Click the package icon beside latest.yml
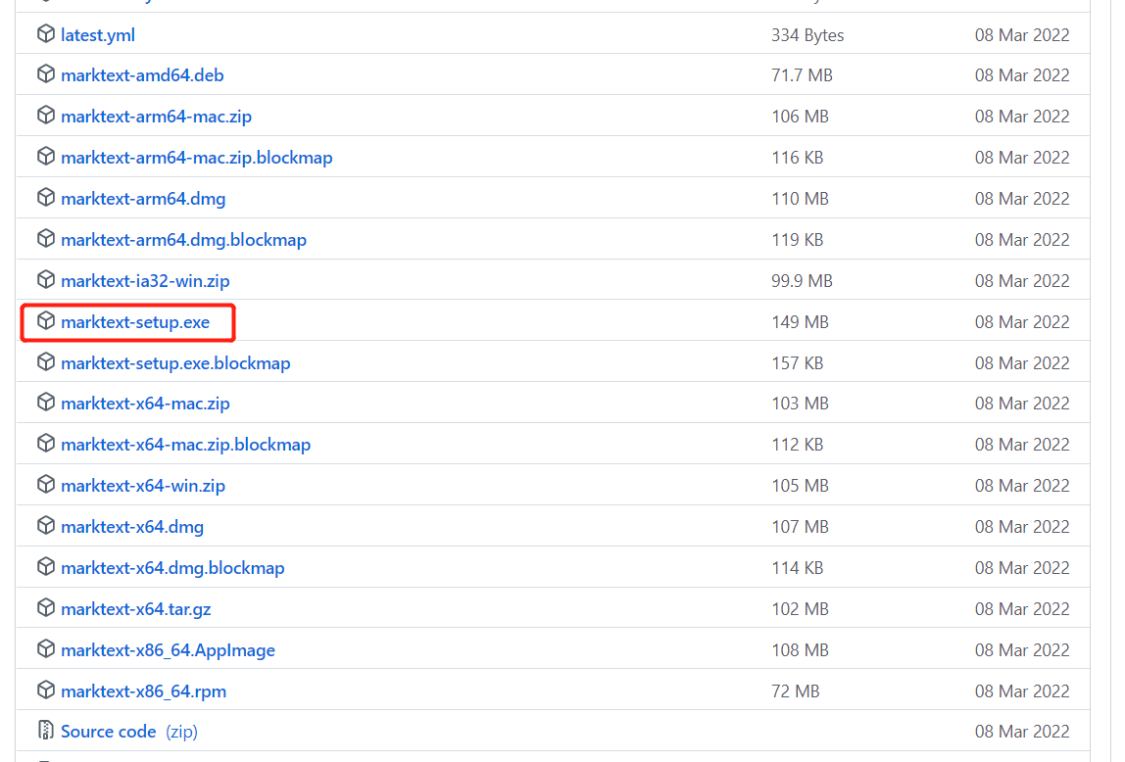Viewport: 1125px width, 762px height. 46,33
